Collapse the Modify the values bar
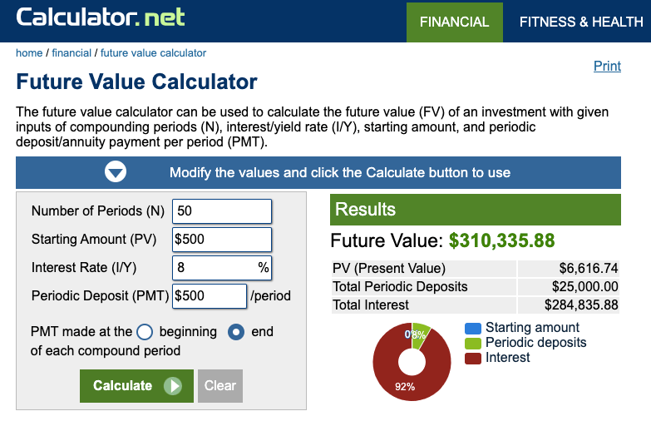The image size is (651, 426). 318,172
